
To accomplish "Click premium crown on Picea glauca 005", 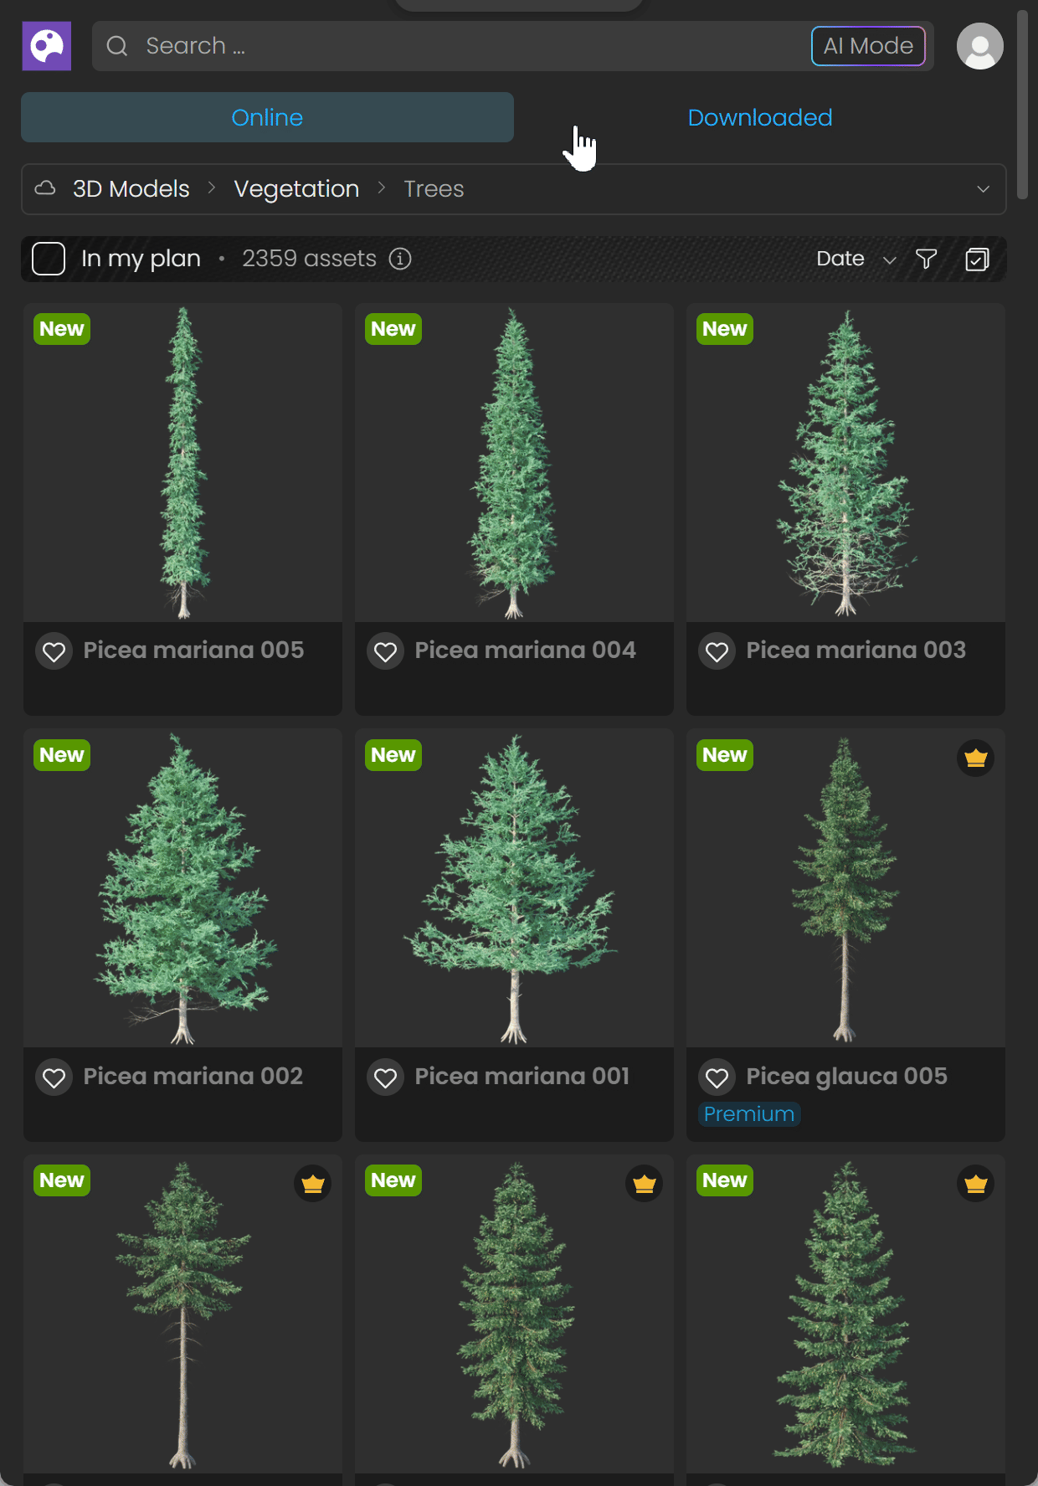I will 976,758.
